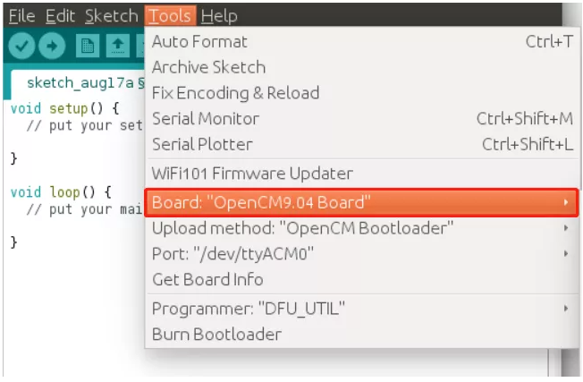Open the Serial Plotter
Screen dimensions: 583x382
(202, 144)
